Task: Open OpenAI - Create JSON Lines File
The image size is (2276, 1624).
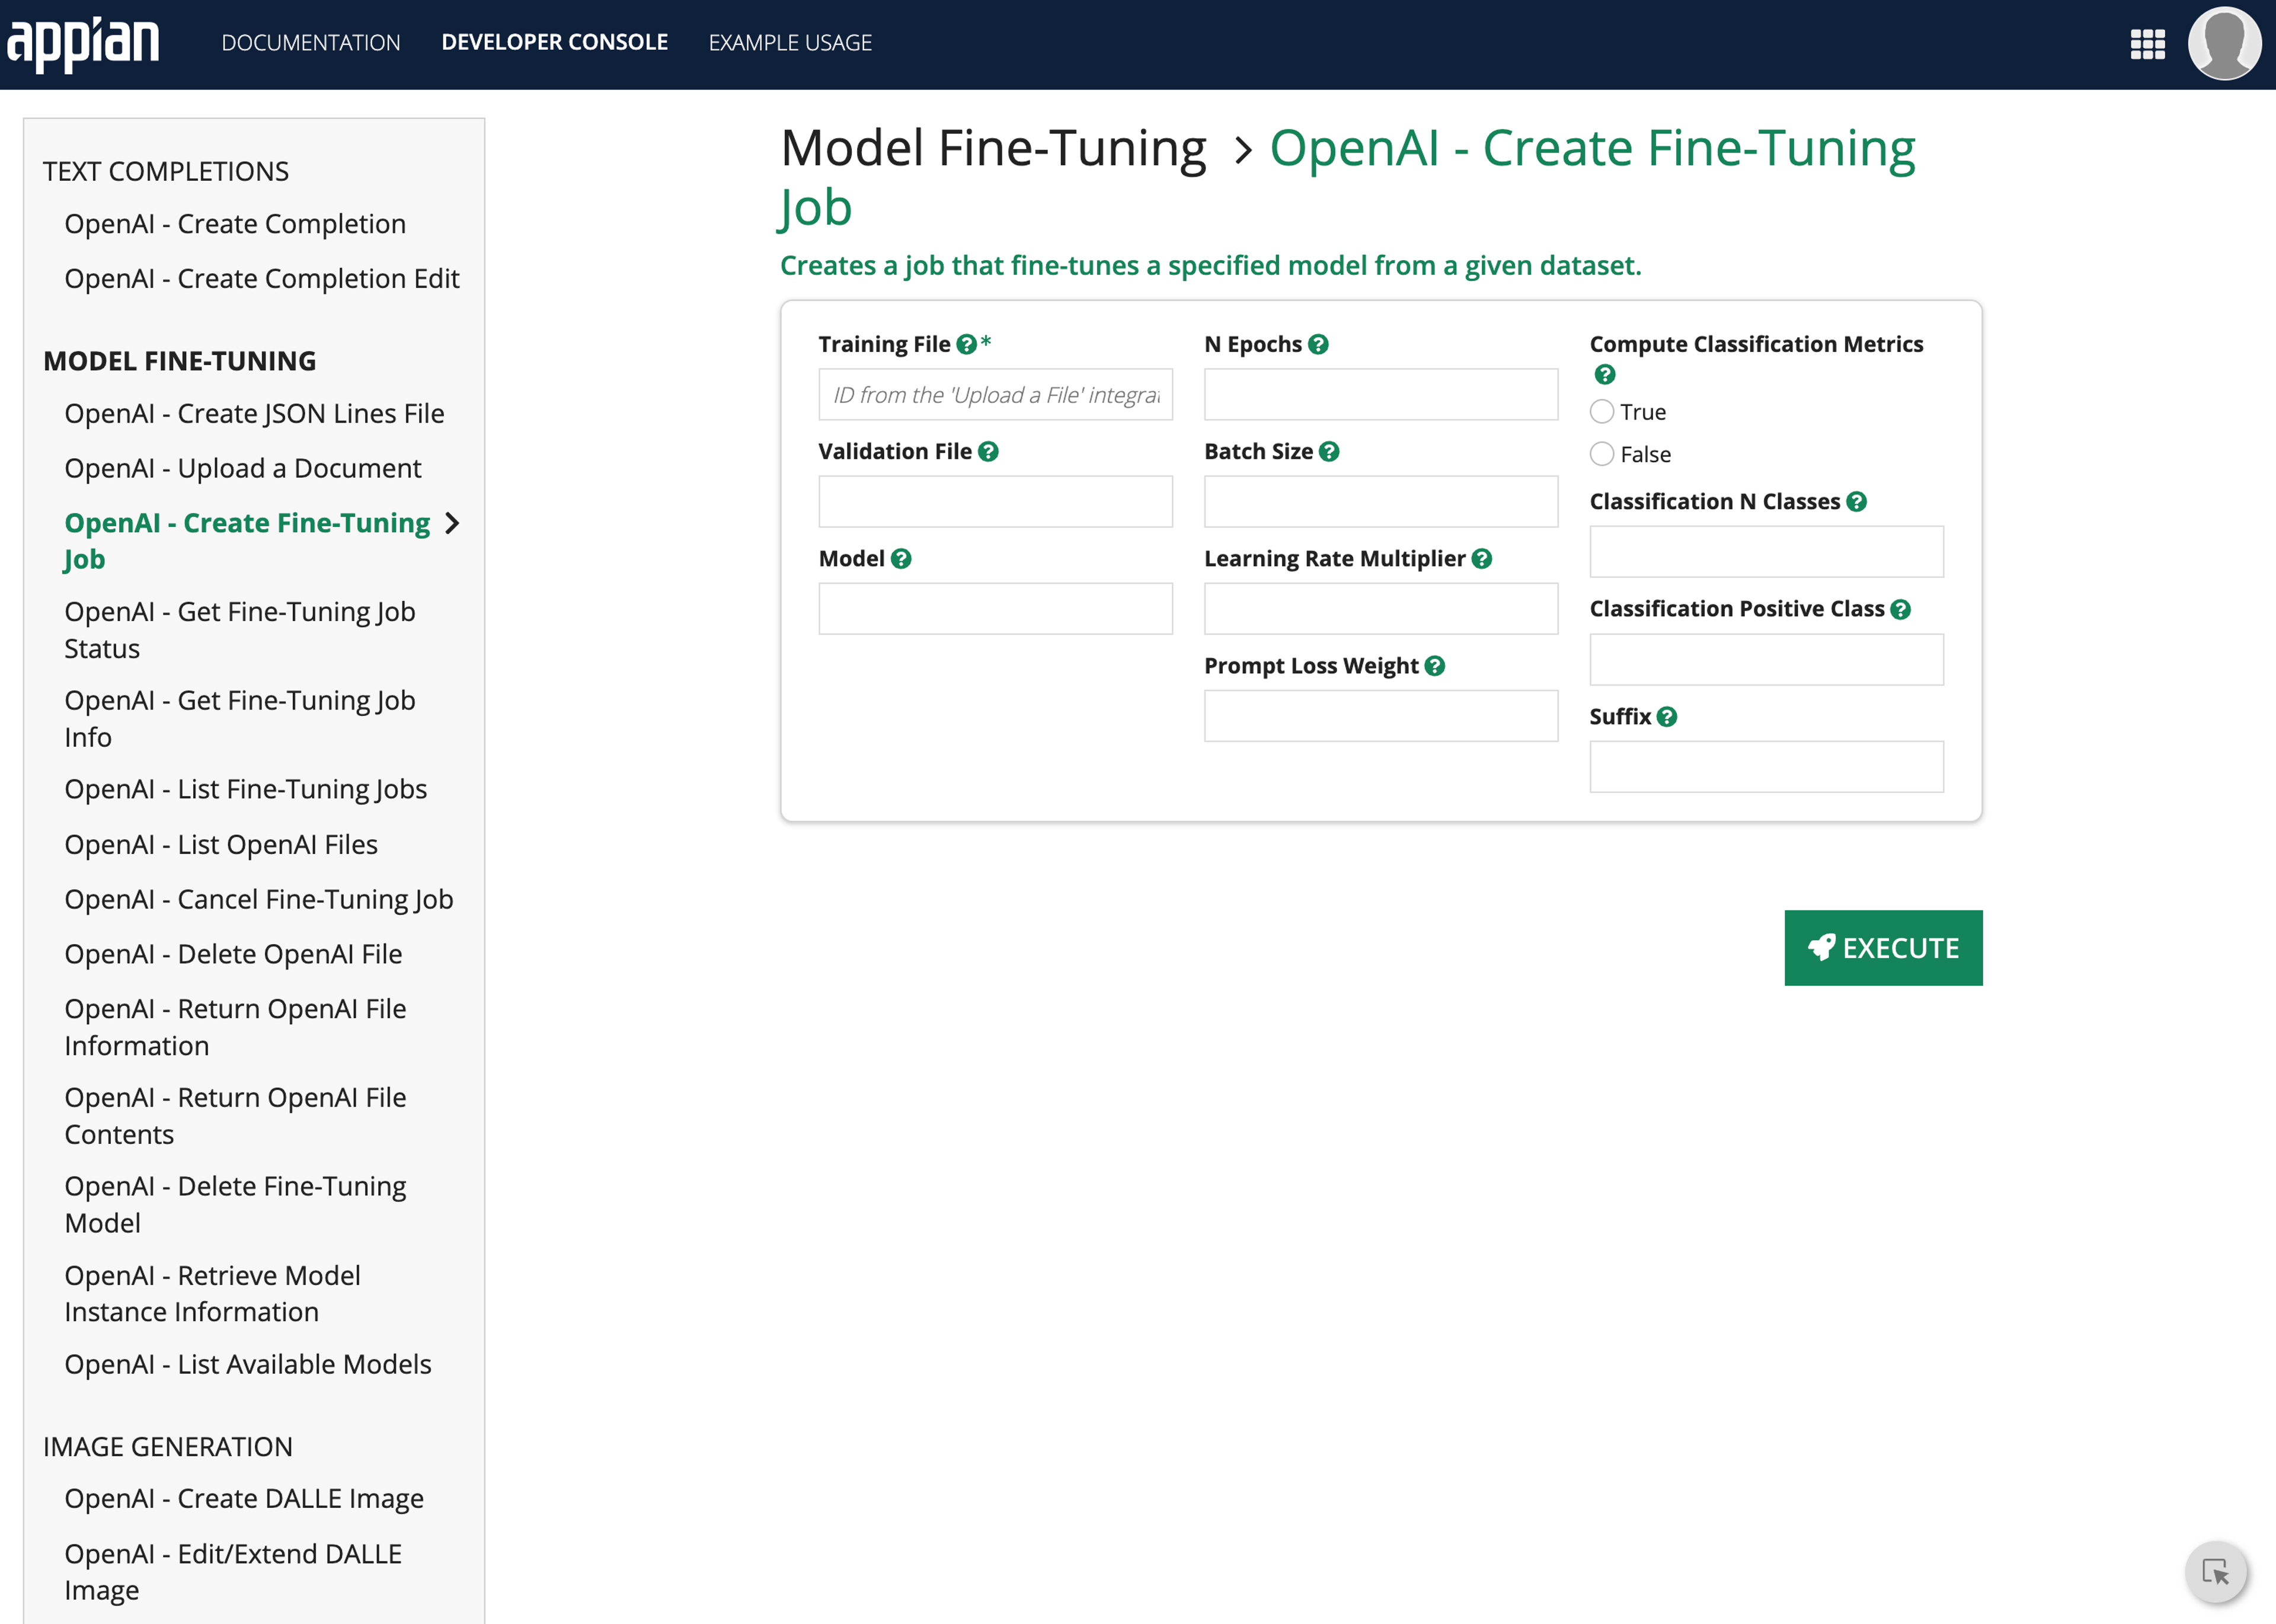Action: pos(254,414)
